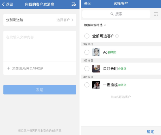The height and width of the screenshot is (135, 161).
Task: Select customer 星河长明 radio button
Action: click(x=87, y=69)
